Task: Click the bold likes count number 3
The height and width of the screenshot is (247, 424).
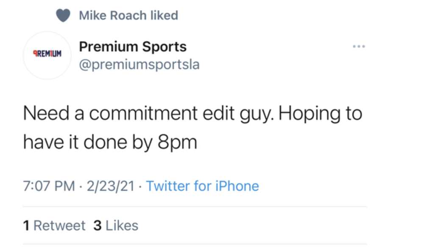Action: click(97, 225)
